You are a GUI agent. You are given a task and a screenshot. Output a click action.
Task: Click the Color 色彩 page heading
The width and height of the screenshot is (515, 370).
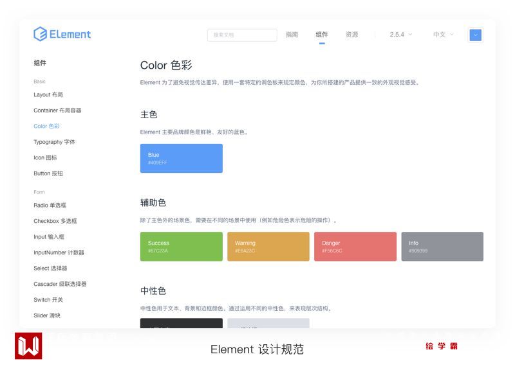click(x=166, y=66)
